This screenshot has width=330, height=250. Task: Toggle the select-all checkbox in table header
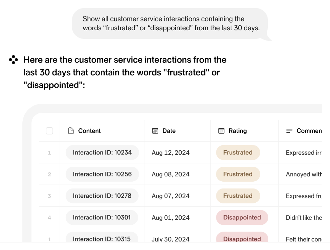(x=50, y=131)
